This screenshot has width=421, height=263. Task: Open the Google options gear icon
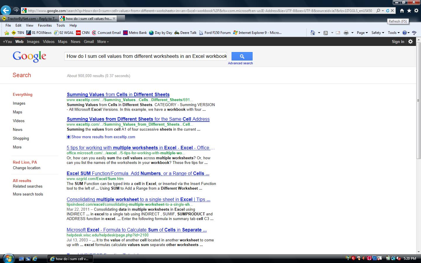[410, 41]
